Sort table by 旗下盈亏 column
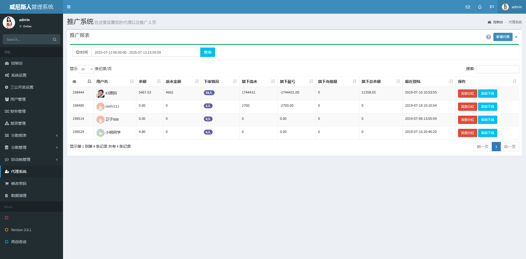This screenshot has width=526, height=259. tap(296, 82)
